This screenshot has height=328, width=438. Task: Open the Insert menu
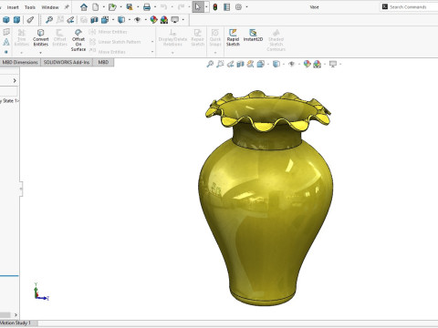coord(13,7)
